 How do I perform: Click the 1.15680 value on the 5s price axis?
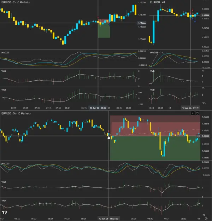point(205,117)
